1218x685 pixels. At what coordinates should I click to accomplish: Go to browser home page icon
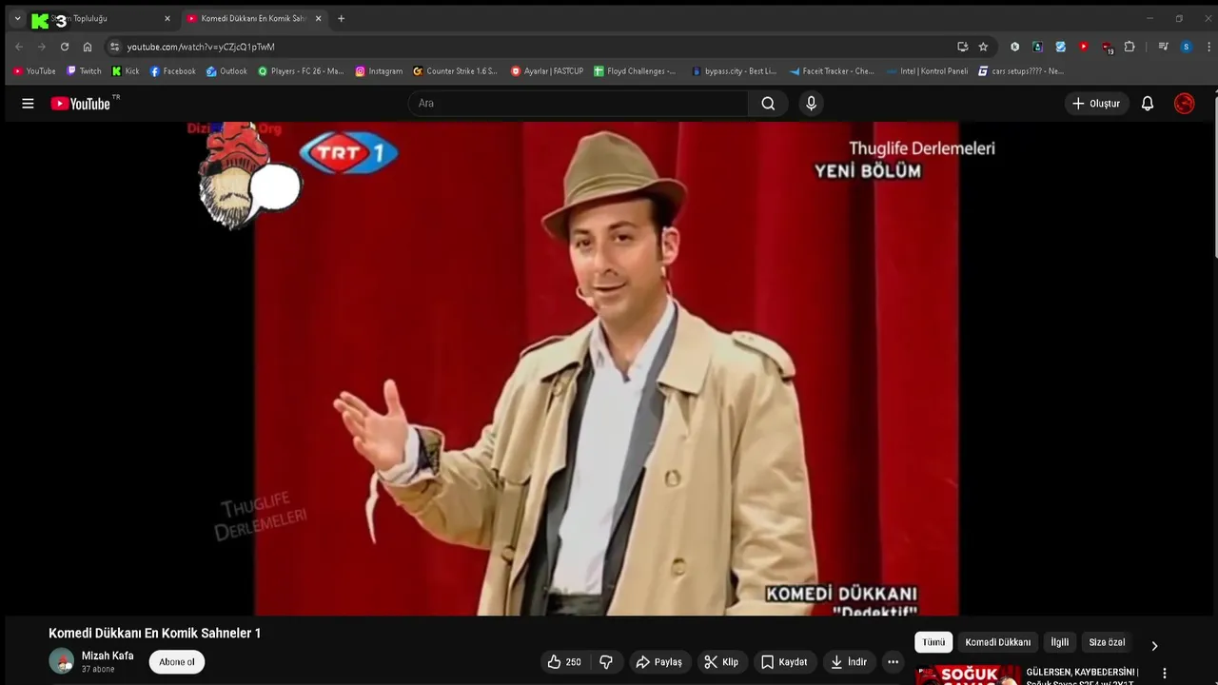coord(88,47)
